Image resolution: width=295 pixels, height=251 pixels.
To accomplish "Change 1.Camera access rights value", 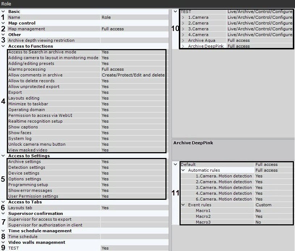I will click(260, 17).
